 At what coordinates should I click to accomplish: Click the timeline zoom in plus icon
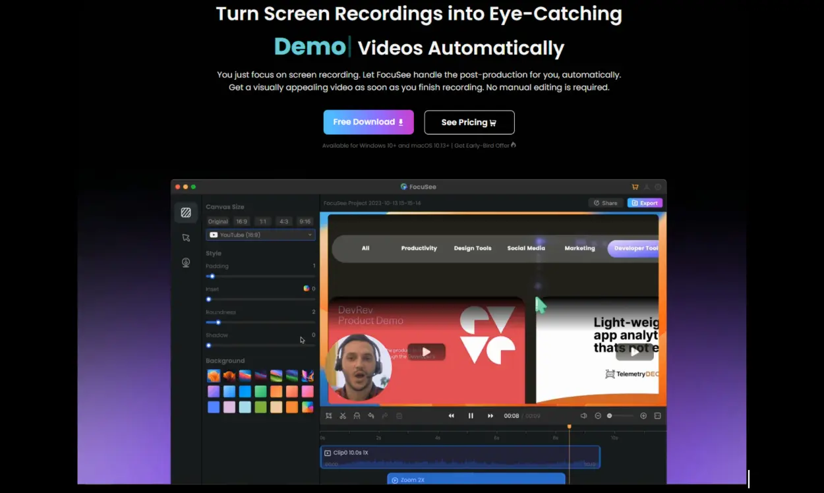(x=643, y=416)
